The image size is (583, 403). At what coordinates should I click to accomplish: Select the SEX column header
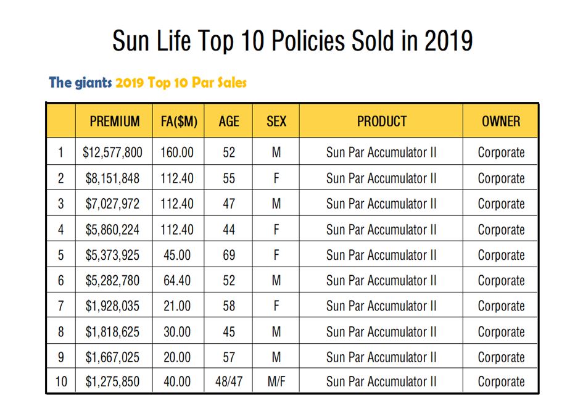(x=276, y=121)
